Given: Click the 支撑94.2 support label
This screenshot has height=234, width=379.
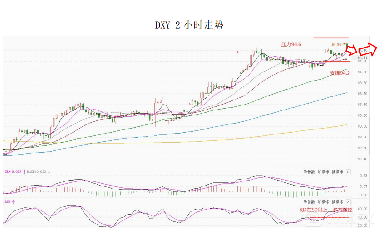Looking at the screenshot, I should click(340, 73).
